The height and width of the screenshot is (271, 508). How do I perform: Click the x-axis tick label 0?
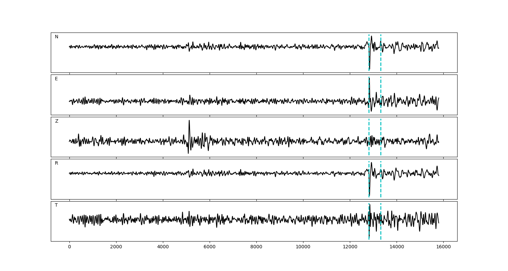(69, 247)
